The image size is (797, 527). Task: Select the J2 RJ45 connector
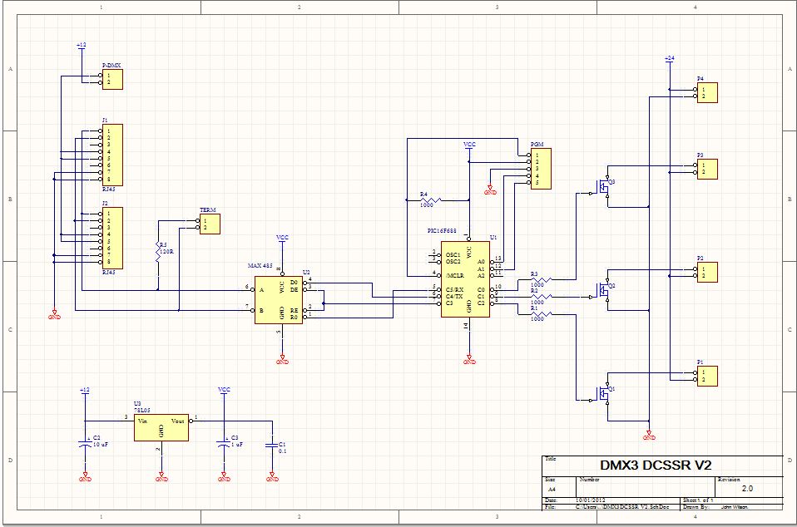111,238
